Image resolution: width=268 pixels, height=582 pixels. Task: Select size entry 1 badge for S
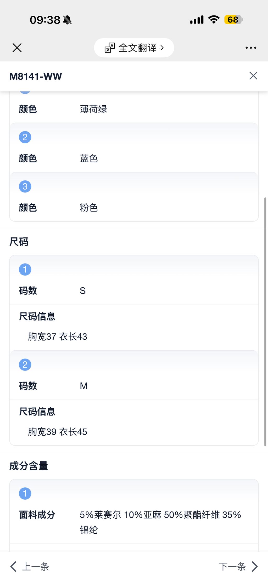[25, 270]
